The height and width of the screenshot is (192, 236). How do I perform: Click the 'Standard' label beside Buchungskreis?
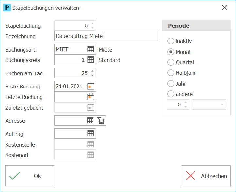tap(110, 60)
